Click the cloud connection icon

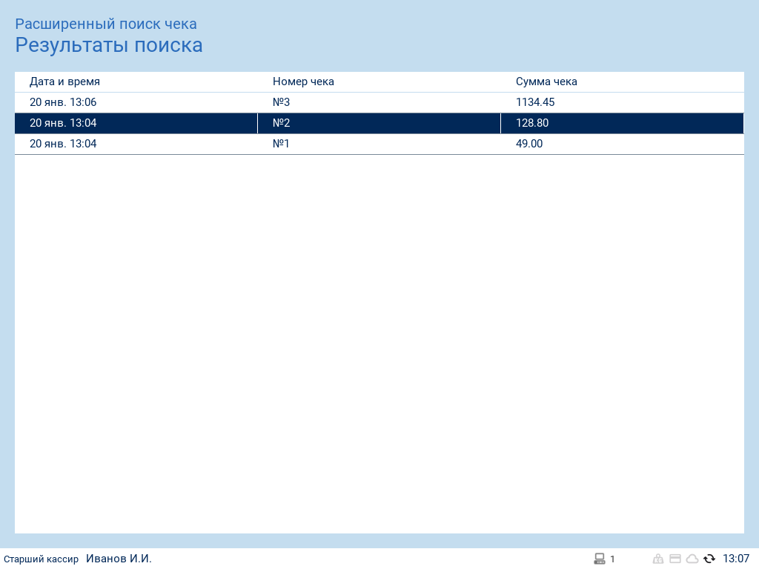[x=692, y=559]
